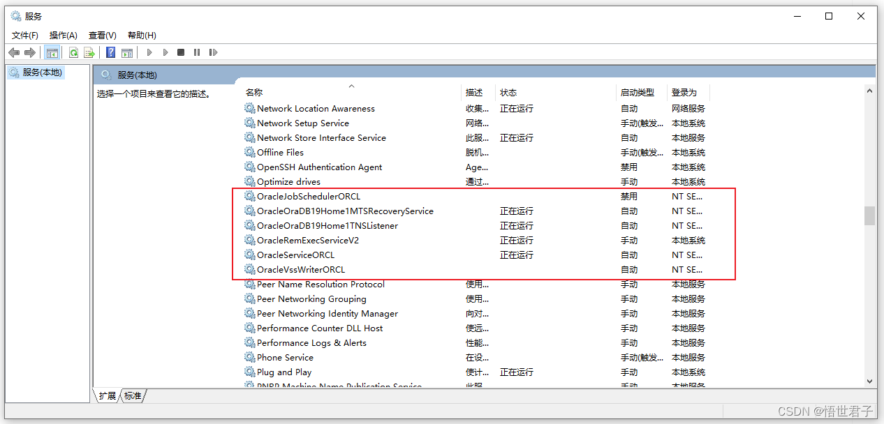Select the OracleOraDB19Home1MTSRecoveryService row

[x=476, y=211]
